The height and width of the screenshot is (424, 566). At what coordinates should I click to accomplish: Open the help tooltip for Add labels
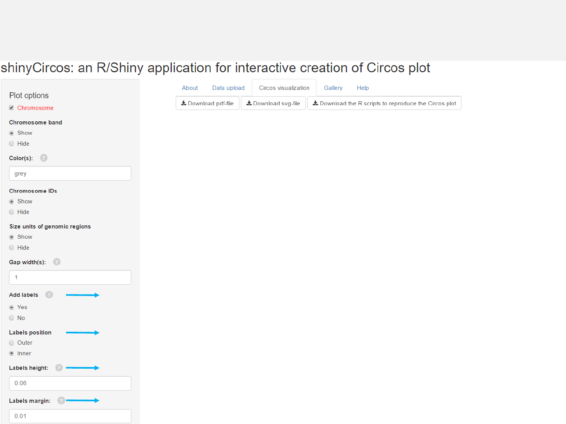(x=49, y=295)
